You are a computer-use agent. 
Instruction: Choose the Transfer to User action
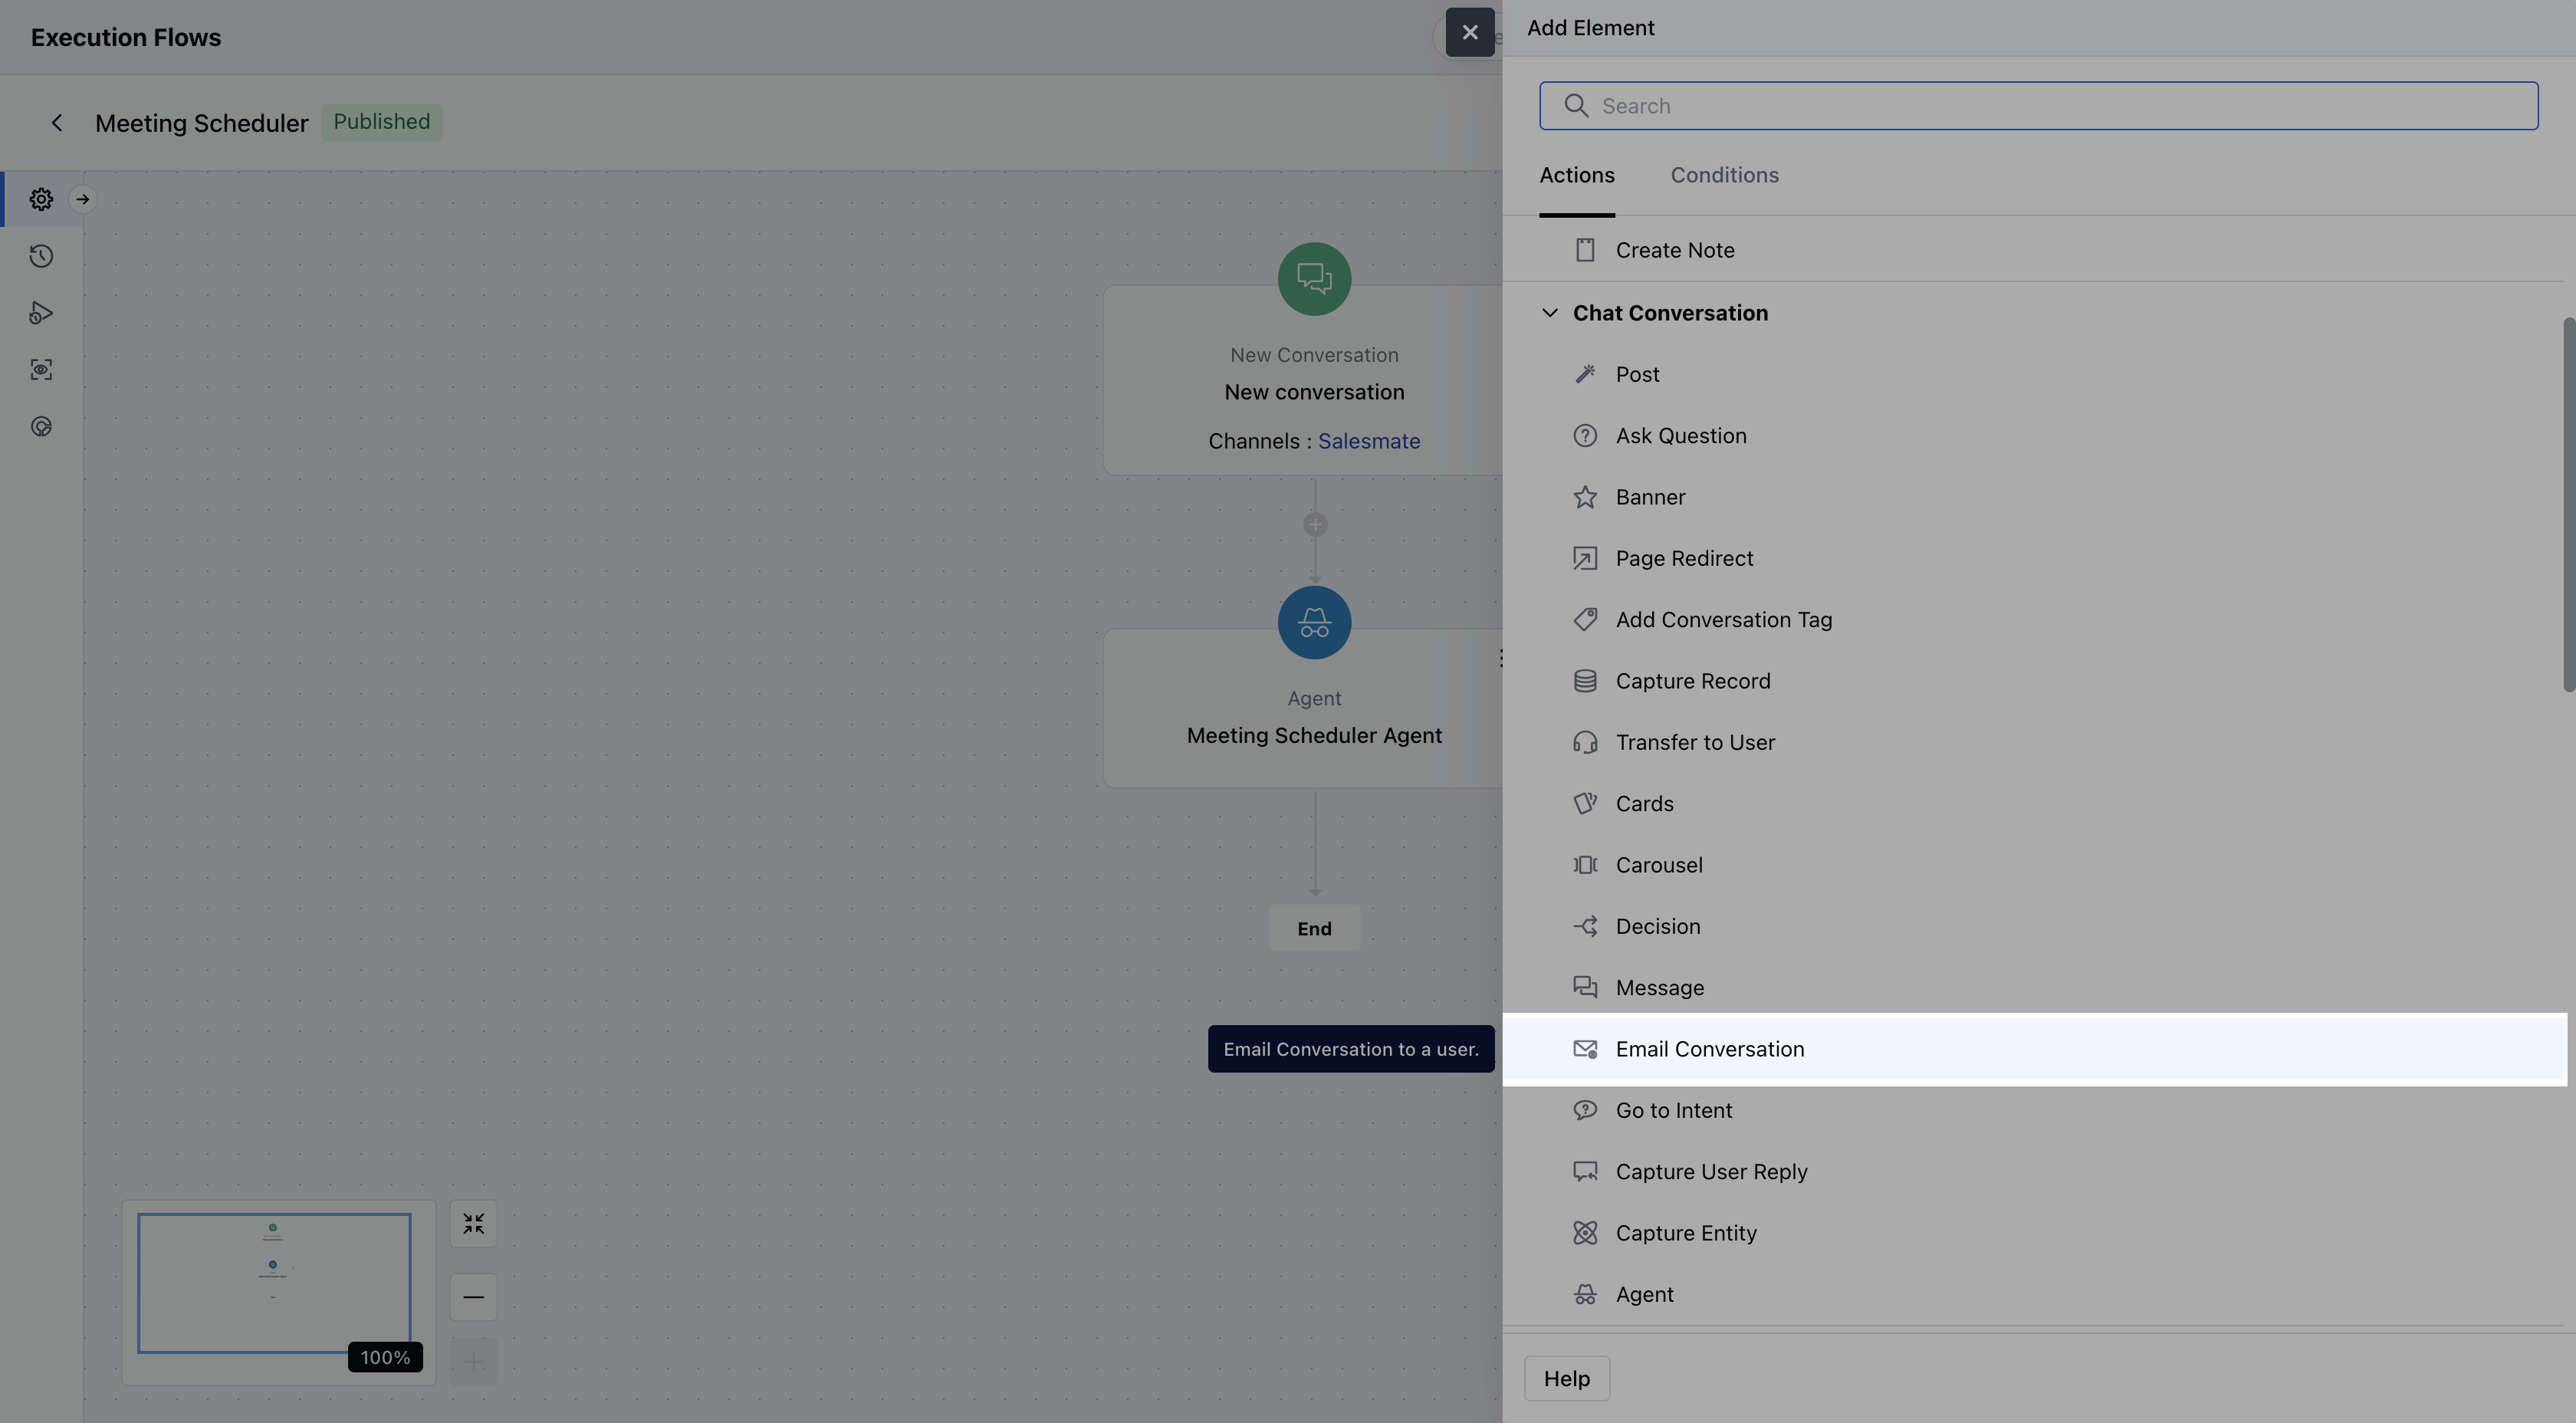point(1694,742)
